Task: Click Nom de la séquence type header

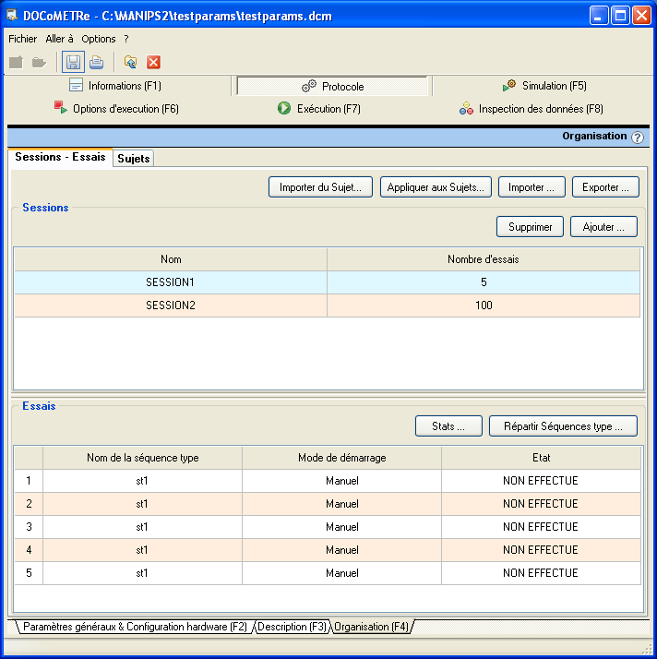Action: pos(142,458)
